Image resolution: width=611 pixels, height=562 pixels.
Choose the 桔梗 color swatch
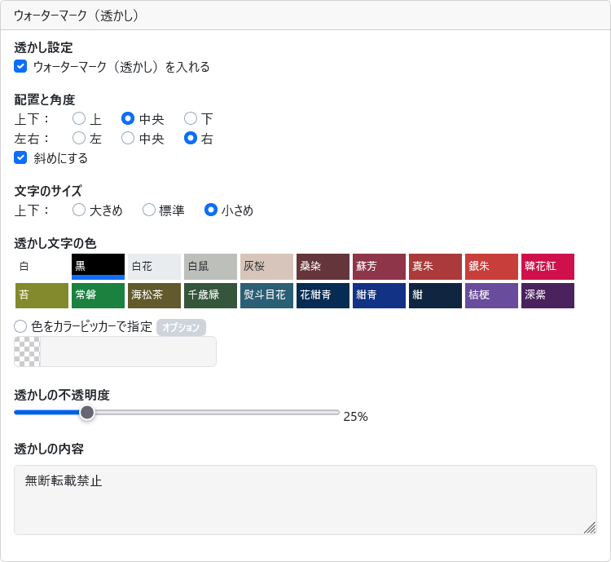pos(491,295)
